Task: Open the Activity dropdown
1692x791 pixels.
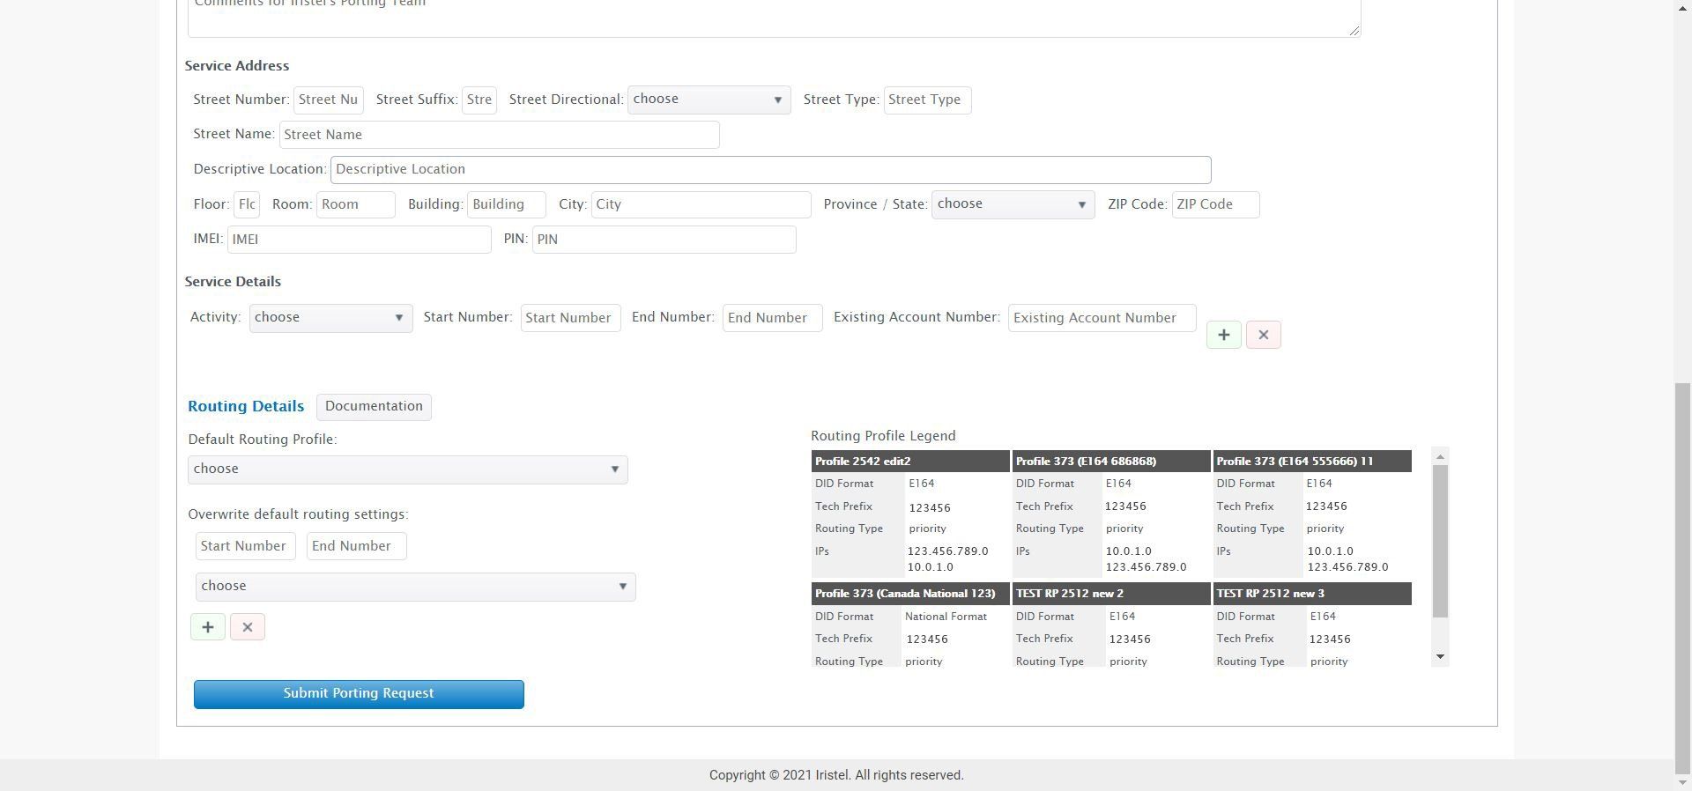Action: [330, 318]
